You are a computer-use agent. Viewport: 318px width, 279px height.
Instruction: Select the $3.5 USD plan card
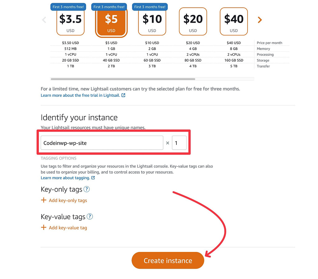click(x=70, y=21)
